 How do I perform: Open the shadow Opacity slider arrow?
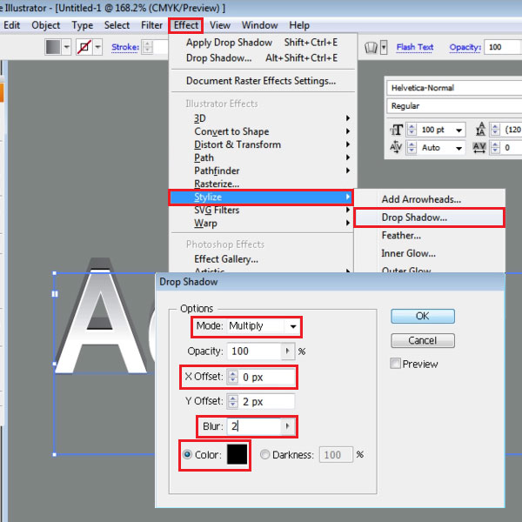(x=288, y=351)
